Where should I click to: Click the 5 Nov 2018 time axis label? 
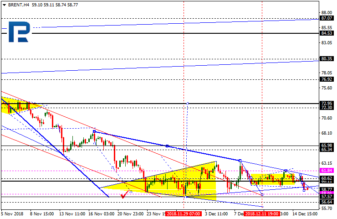(x=12, y=214)
